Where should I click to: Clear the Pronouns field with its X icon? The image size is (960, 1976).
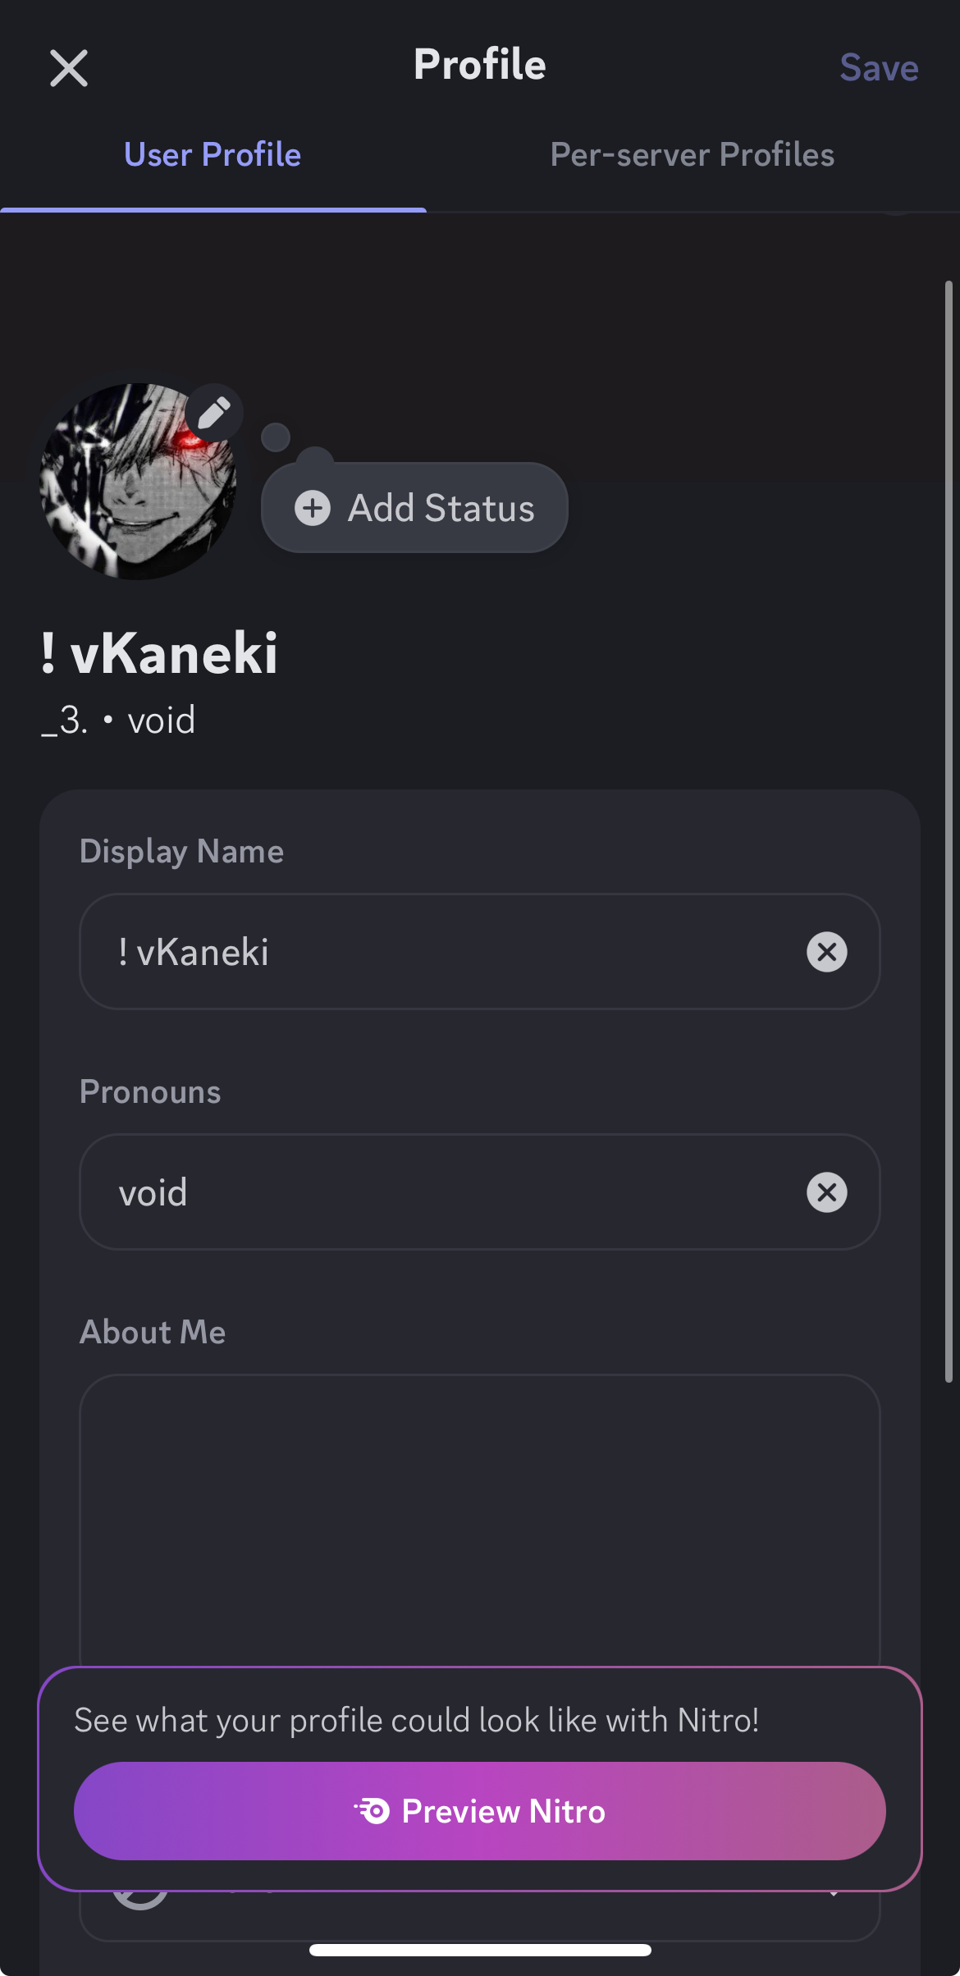826,1192
